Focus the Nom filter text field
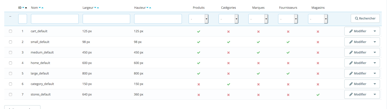The image size is (387, 109). click(55, 19)
